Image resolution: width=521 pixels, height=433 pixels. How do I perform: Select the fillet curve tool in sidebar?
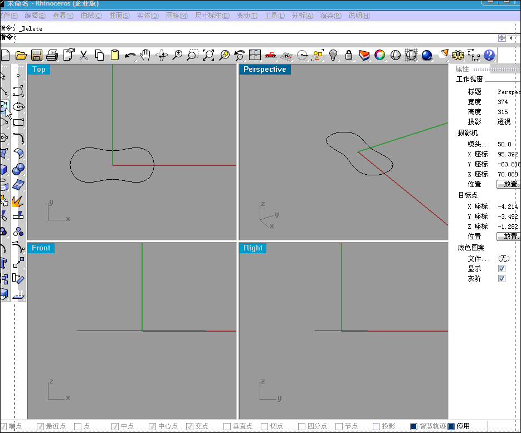[x=18, y=137]
